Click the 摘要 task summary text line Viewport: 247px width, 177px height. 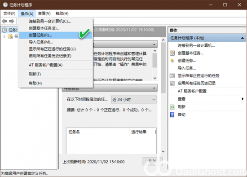[x=109, y=110]
